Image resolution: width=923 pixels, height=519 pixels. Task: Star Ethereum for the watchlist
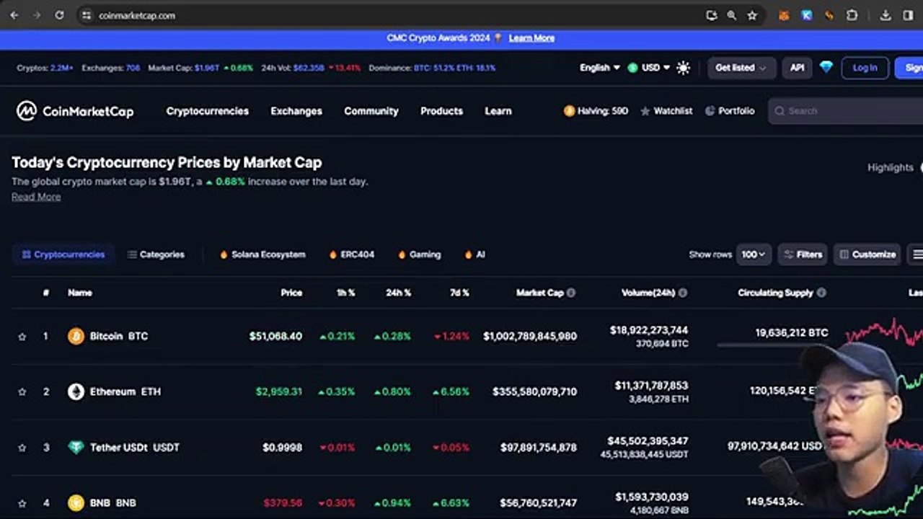point(22,392)
